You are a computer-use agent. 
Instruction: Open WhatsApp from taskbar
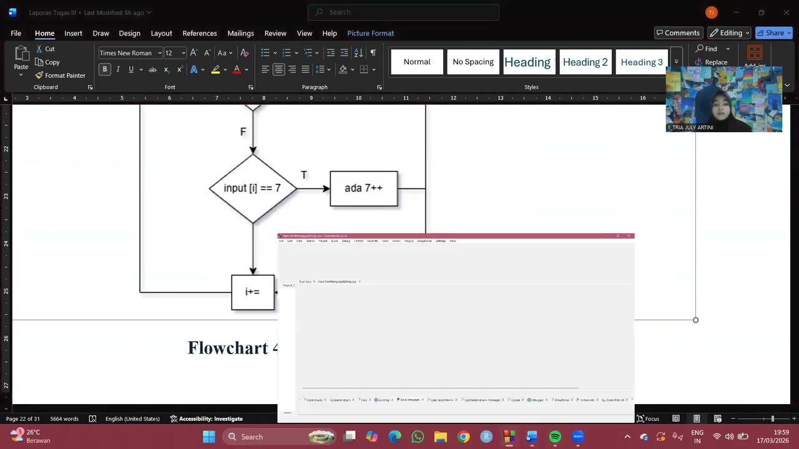click(418, 437)
